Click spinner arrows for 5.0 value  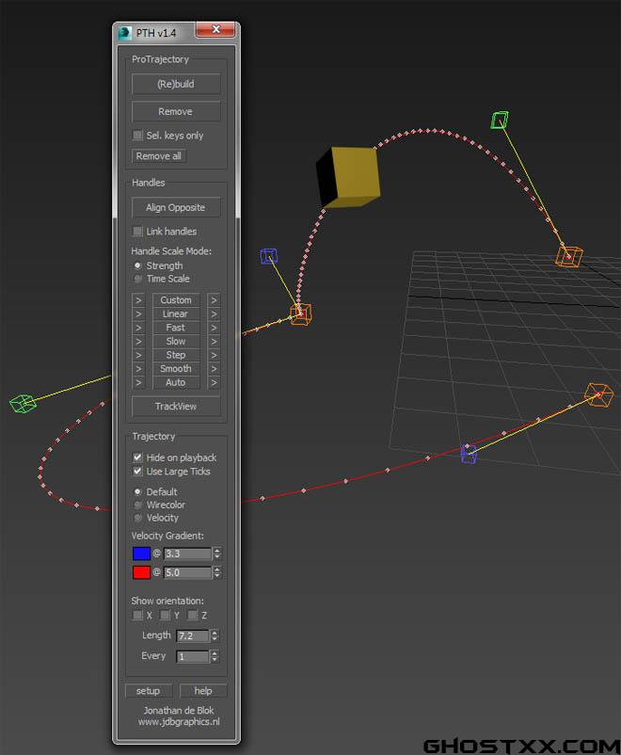(x=217, y=572)
